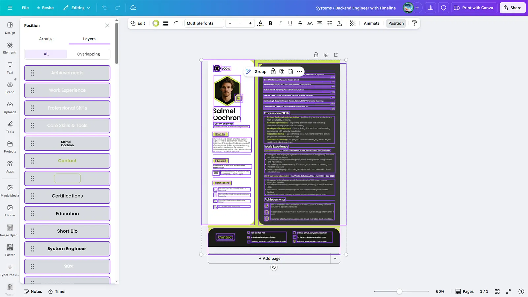Viewport: 528px width, 297px height.
Task: Click the transparency checkerboard icon
Action: click(x=352, y=23)
